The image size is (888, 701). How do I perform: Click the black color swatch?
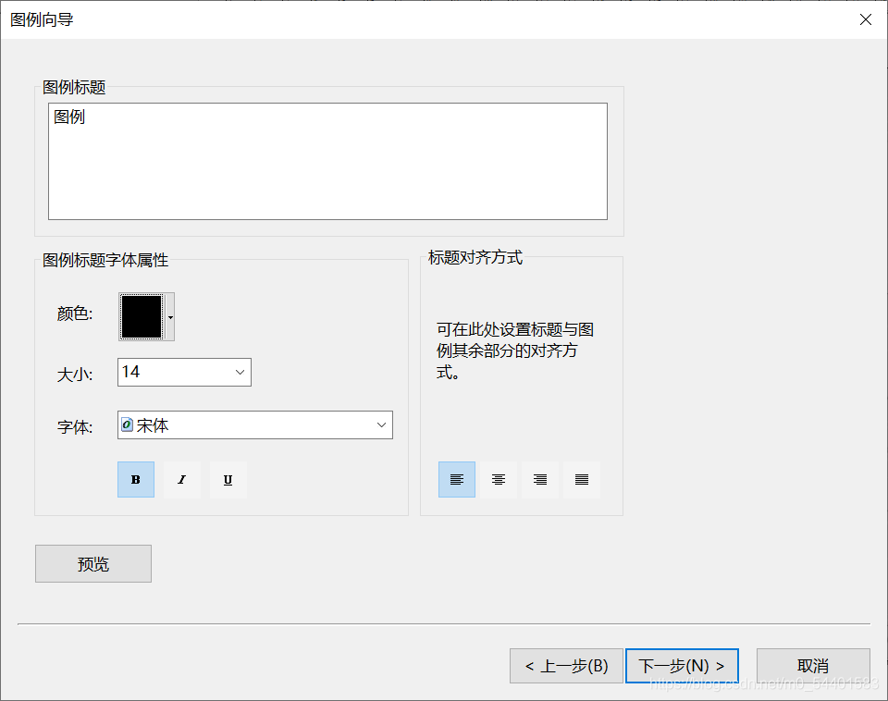142,316
